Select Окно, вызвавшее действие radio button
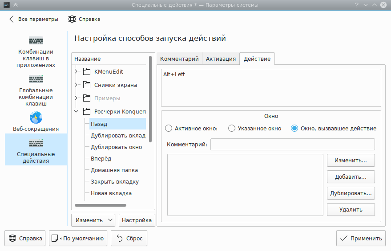This screenshot has height=251, width=391. (x=294, y=129)
